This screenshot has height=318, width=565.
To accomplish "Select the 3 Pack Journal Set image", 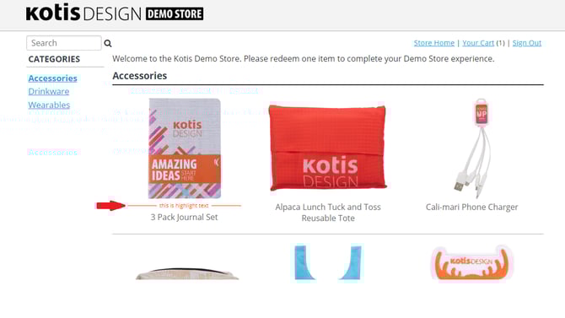I will [185, 148].
